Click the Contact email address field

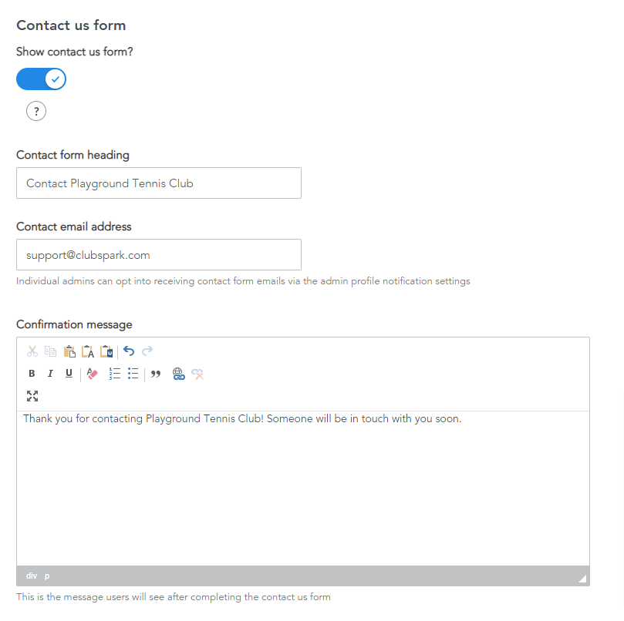pos(159,255)
